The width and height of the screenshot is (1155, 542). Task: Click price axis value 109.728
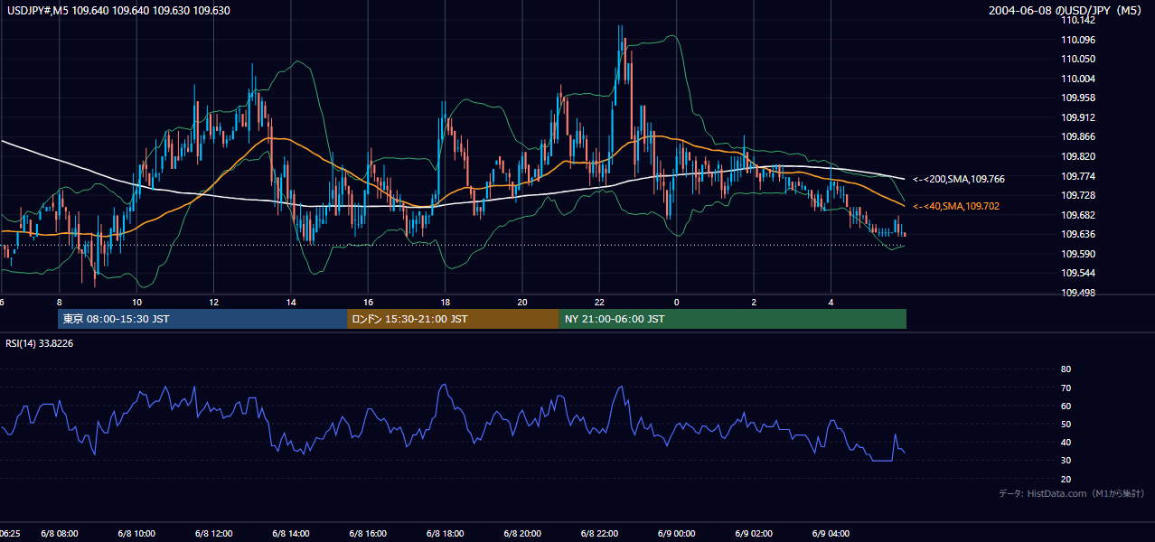1078,195
